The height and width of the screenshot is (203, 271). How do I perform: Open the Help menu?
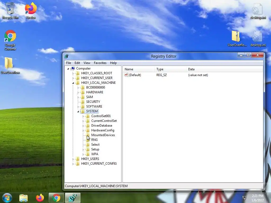(x=113, y=63)
